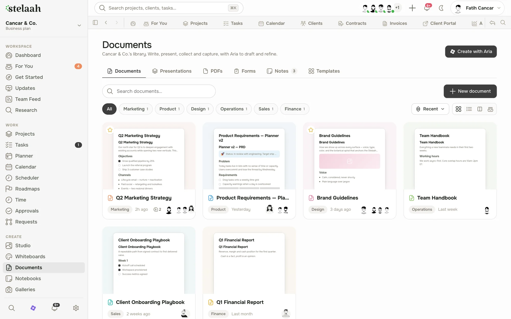This screenshot has height=319, width=511.
Task: Select the All filter chip
Action: tap(109, 109)
